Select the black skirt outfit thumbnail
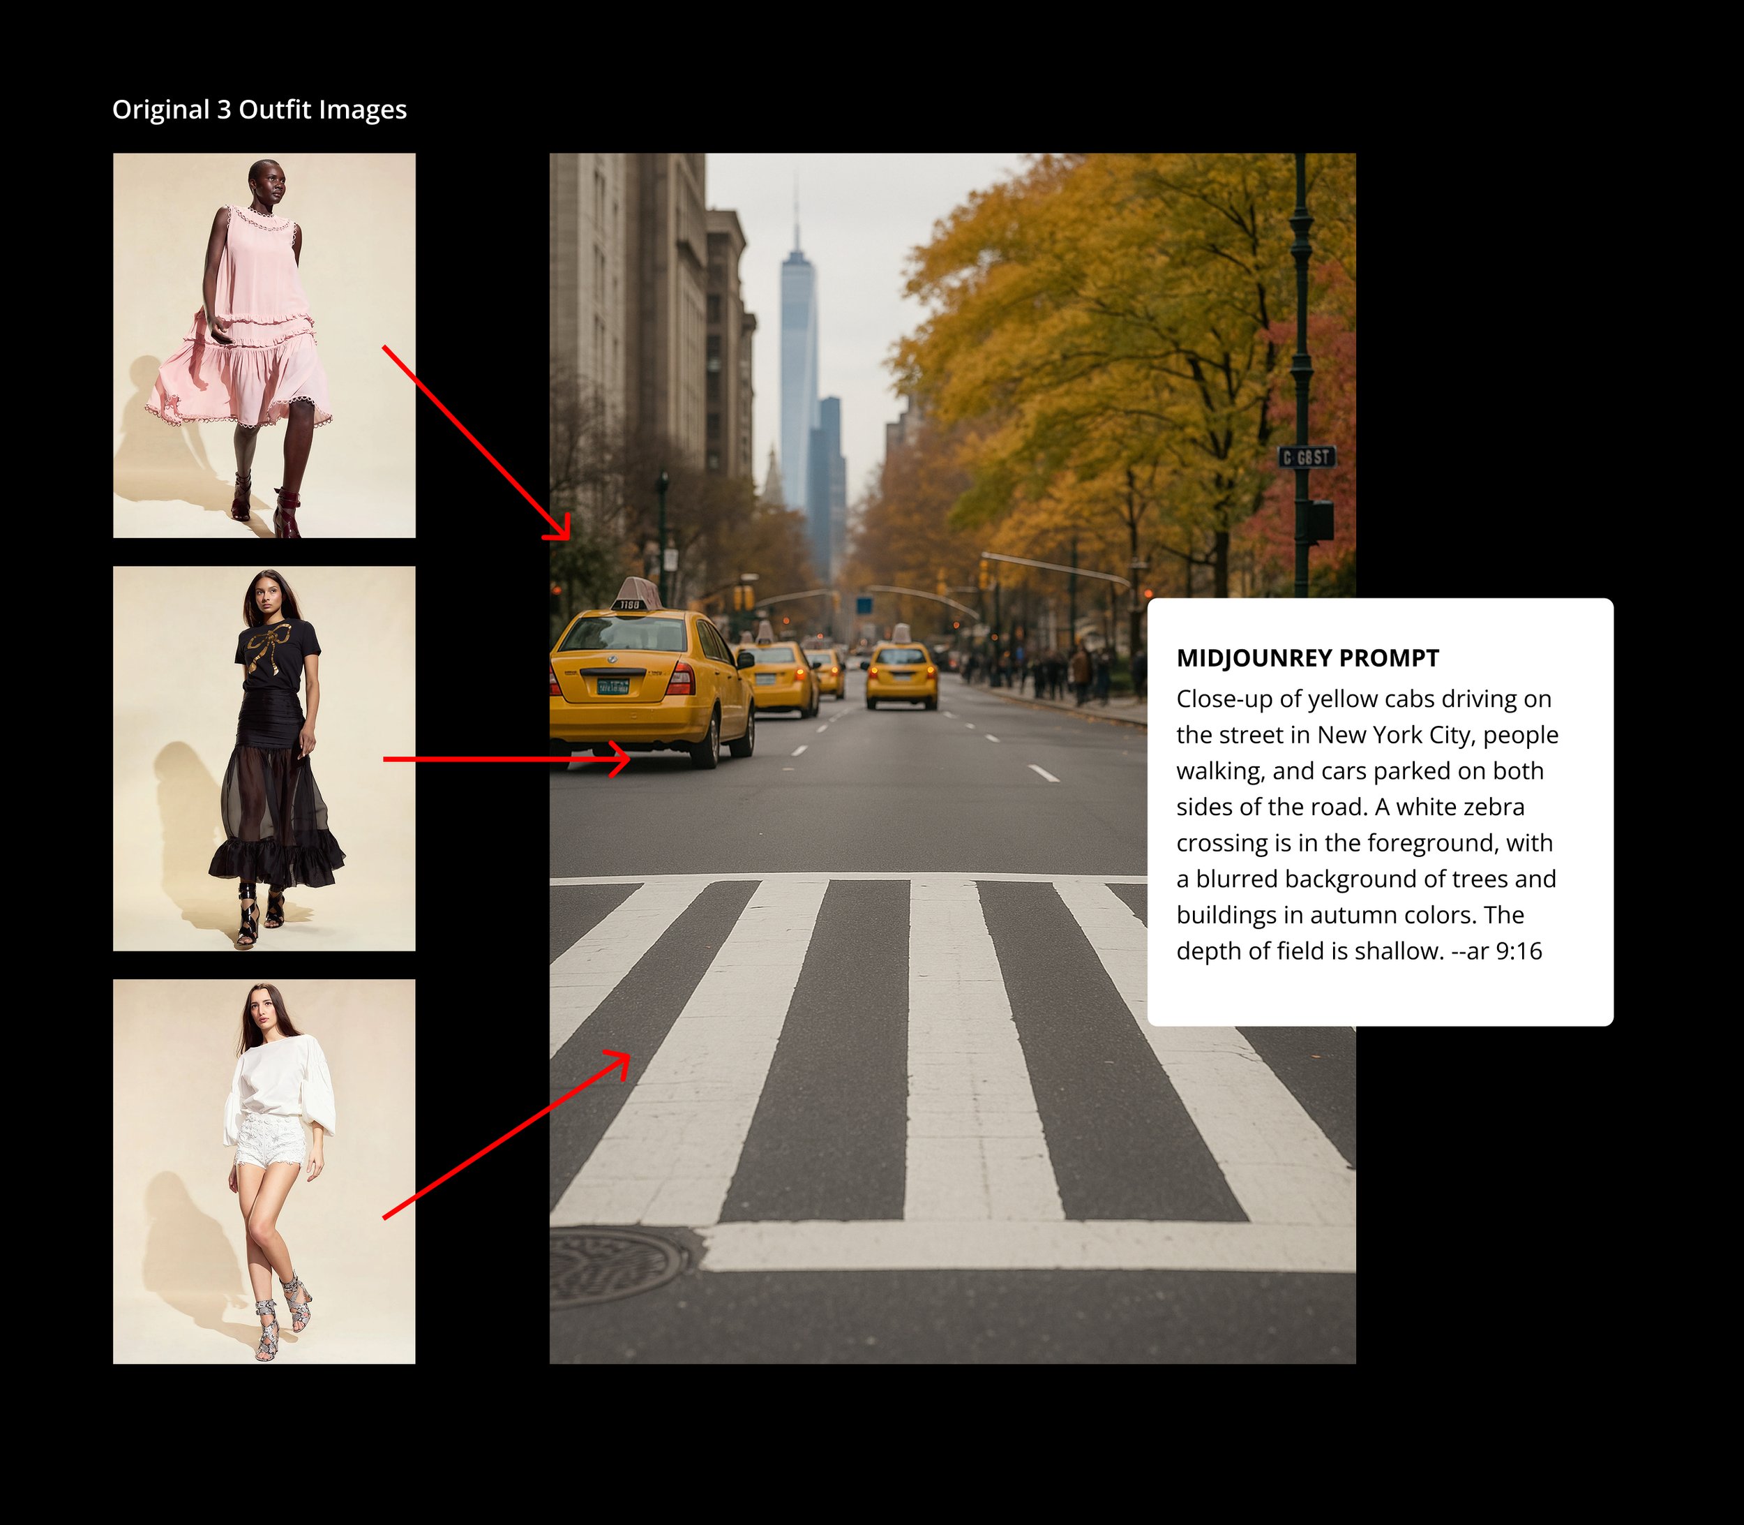Image resolution: width=1744 pixels, height=1525 pixels. point(264,757)
